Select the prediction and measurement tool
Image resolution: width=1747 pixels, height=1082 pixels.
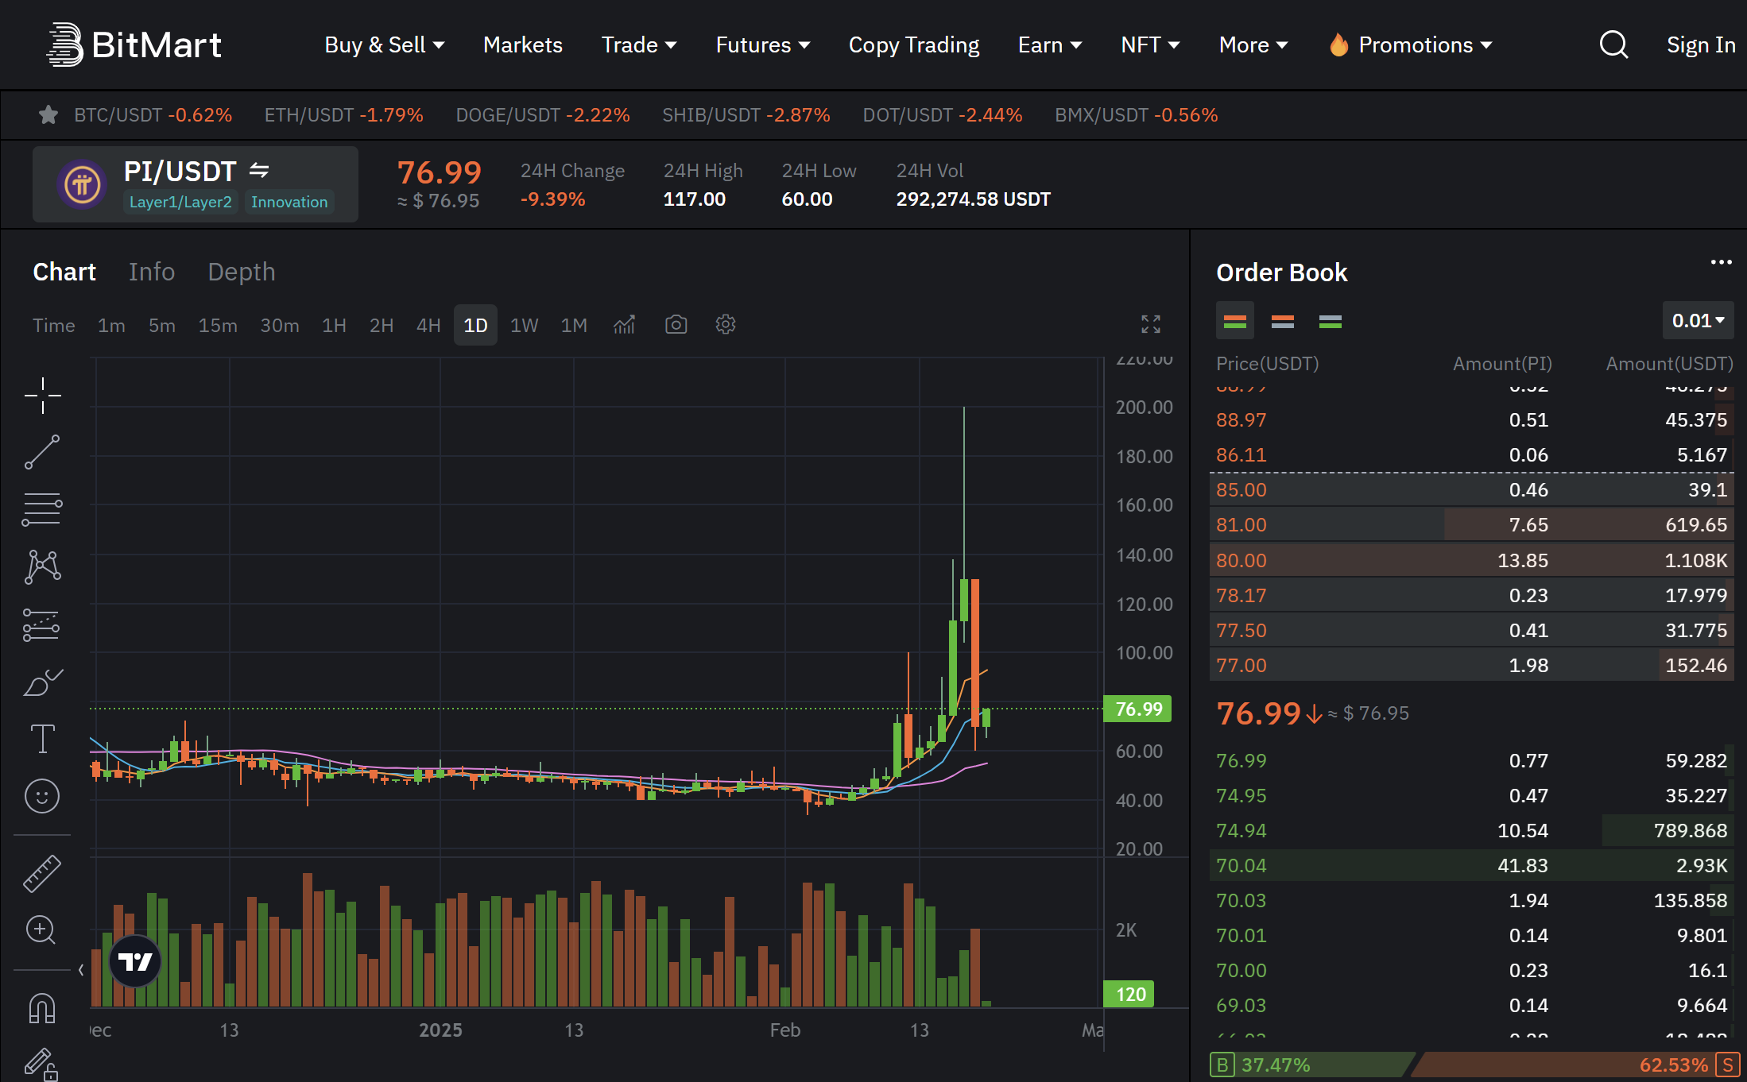[x=42, y=625]
